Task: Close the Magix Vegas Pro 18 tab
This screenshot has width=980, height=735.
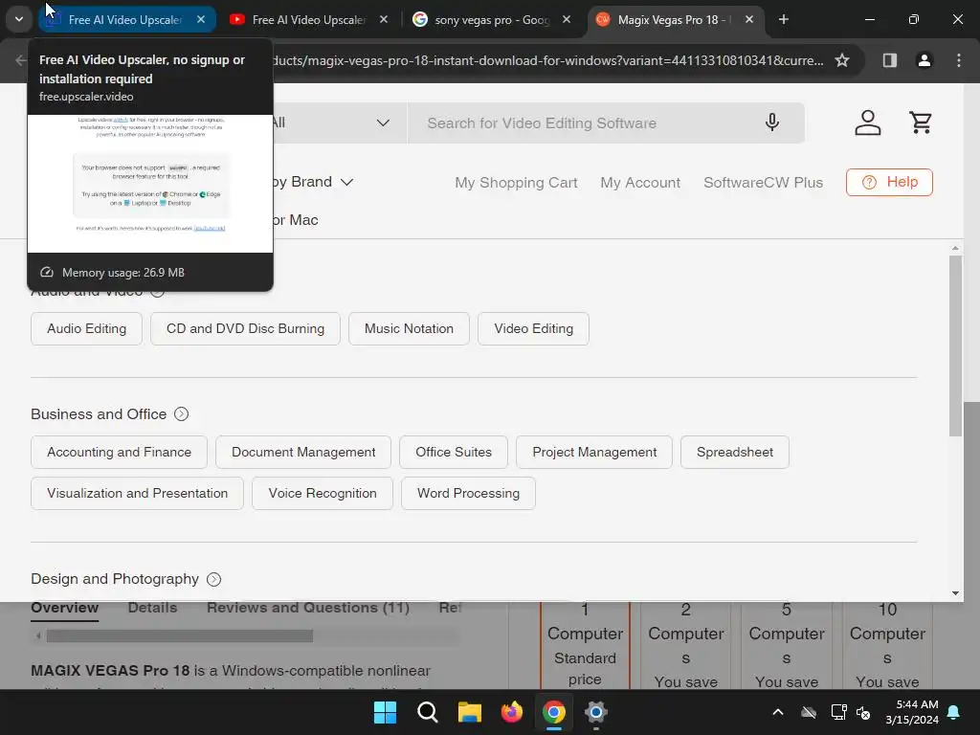Action: tap(748, 19)
